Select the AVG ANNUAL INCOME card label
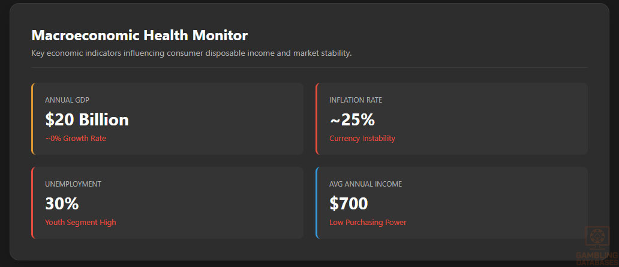619x267 pixels. pyautogui.click(x=366, y=184)
